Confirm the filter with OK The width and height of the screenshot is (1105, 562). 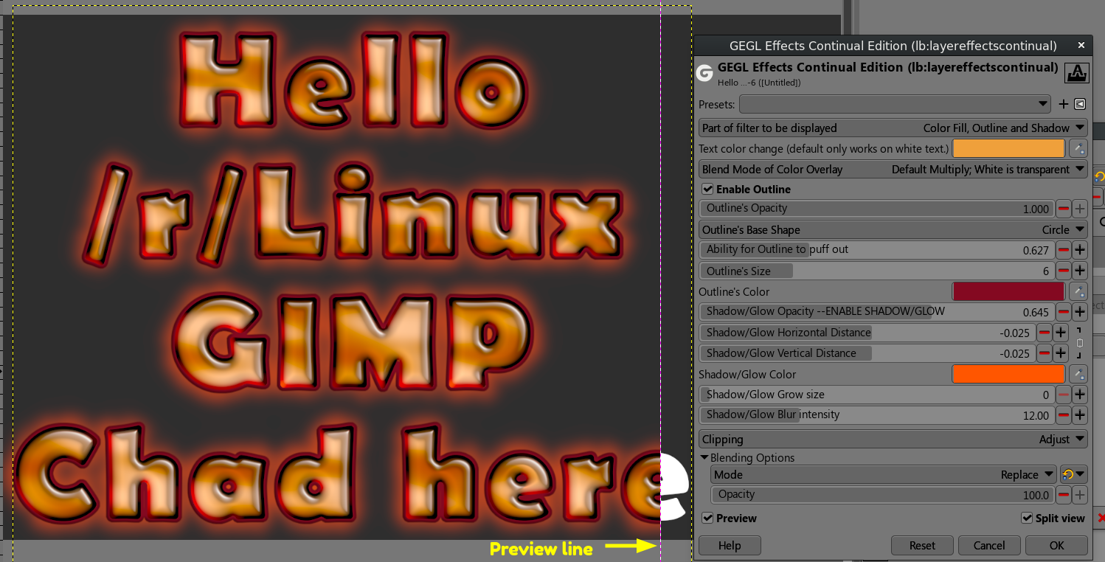pyautogui.click(x=1057, y=546)
